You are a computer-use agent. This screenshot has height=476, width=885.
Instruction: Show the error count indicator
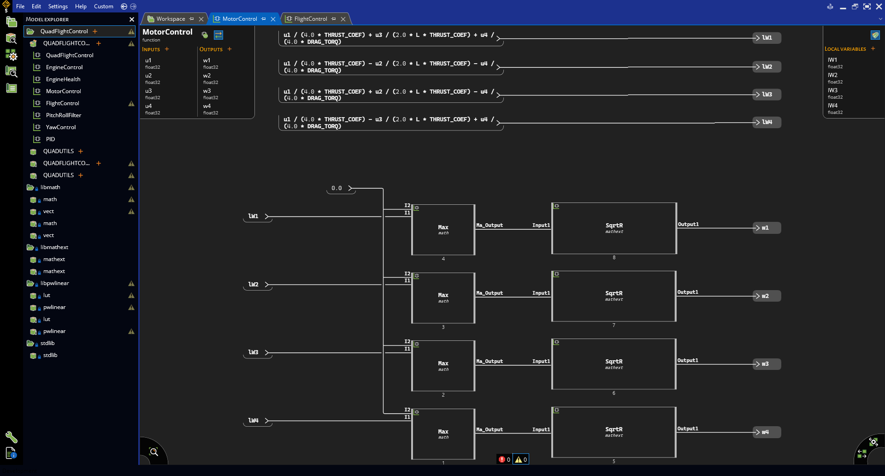pos(504,459)
